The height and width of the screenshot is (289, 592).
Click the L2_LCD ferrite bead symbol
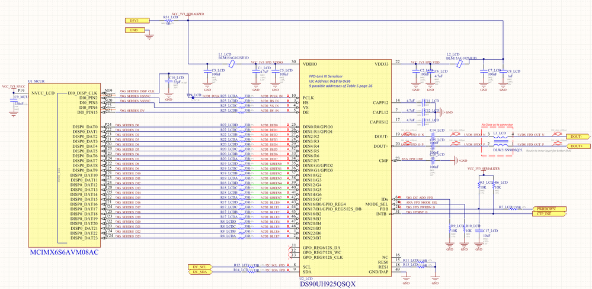460,64
